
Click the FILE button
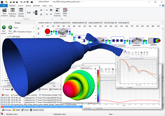(x=4, y=5)
